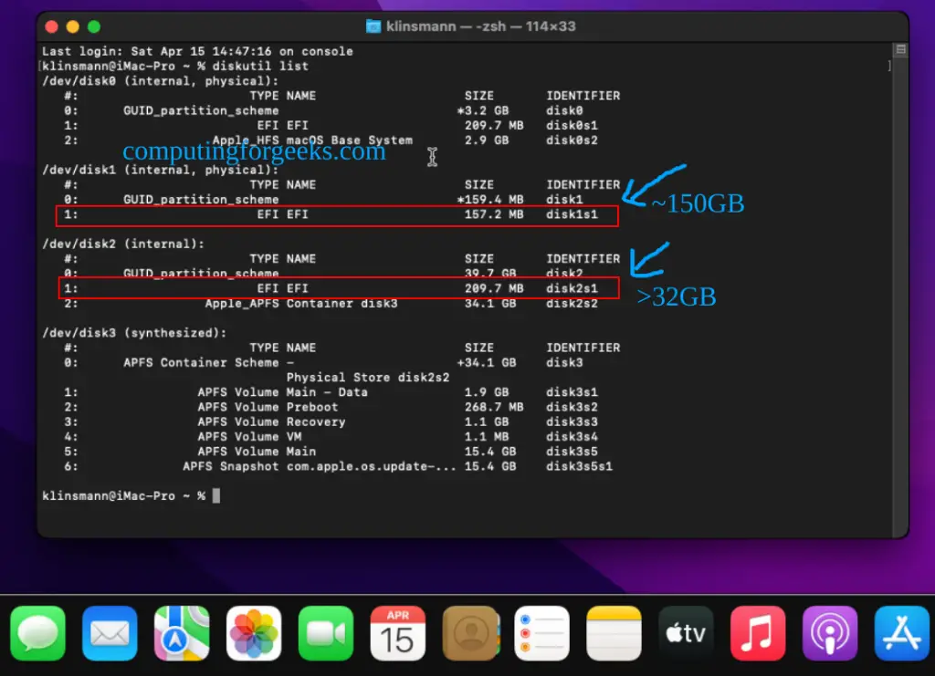The width and height of the screenshot is (935, 676).
Task: Close the Terminal window with red button
Action: pos(51,26)
